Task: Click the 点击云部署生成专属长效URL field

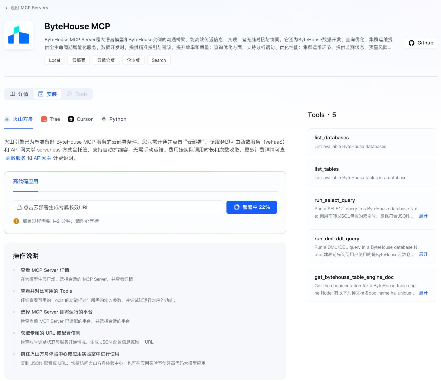Action: coord(118,207)
